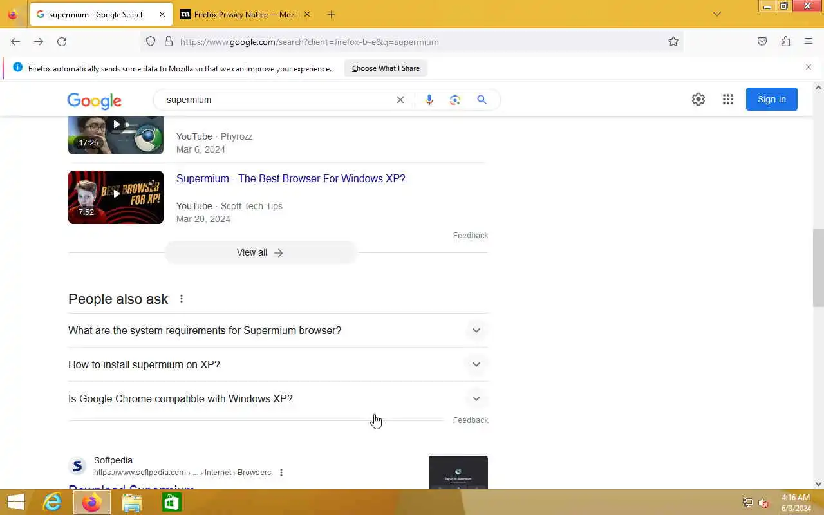Click Feedback below the videos section
Image resolution: width=824 pixels, height=515 pixels.
471,236
